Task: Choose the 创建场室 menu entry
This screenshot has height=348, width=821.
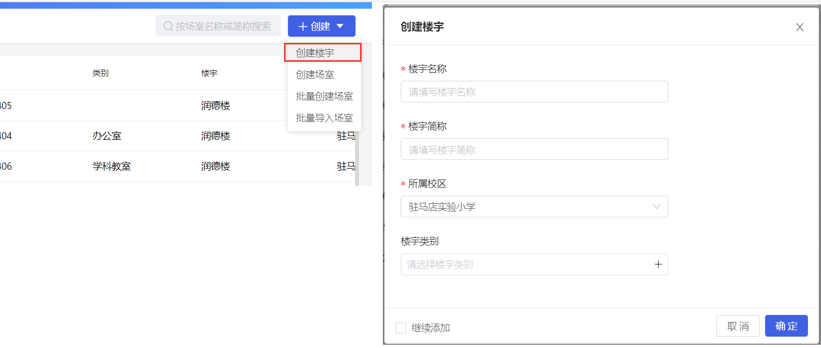Action: [x=315, y=75]
